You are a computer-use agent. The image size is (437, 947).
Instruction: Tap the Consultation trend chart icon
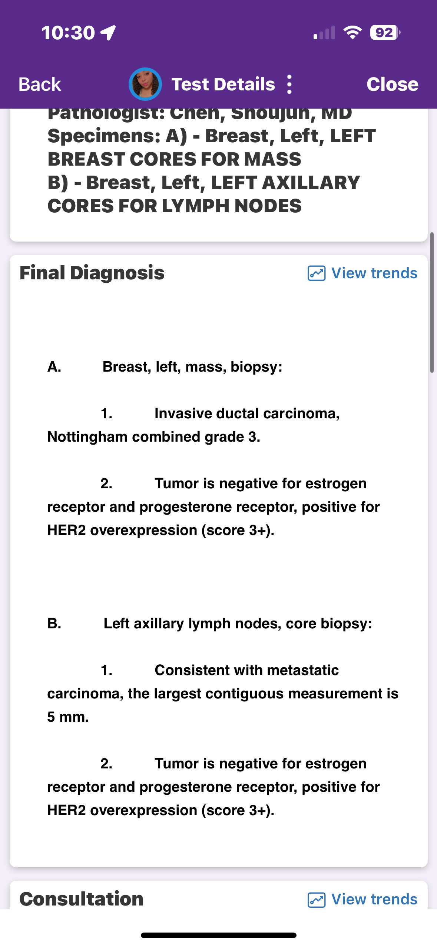point(317,900)
